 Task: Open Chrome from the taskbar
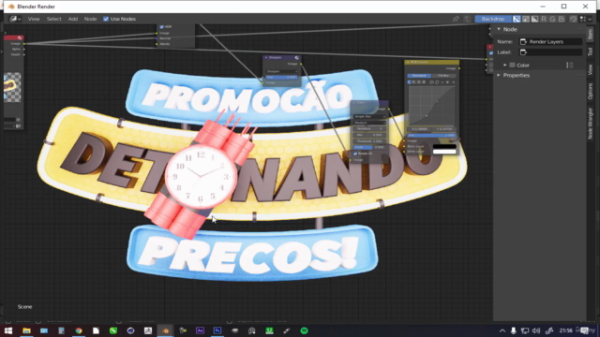tap(79, 330)
